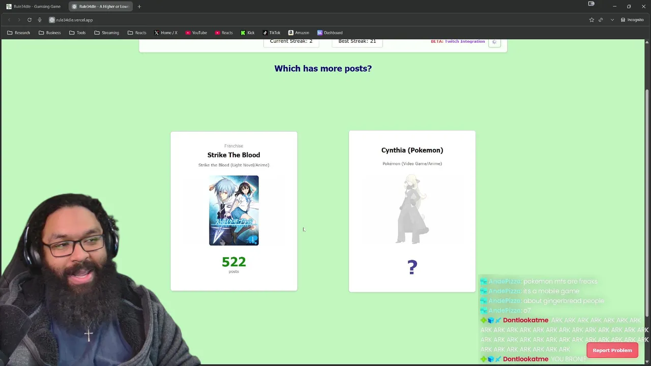This screenshot has height=366, width=651.
Task: Bookmark this page with the star icon
Action: (591, 20)
